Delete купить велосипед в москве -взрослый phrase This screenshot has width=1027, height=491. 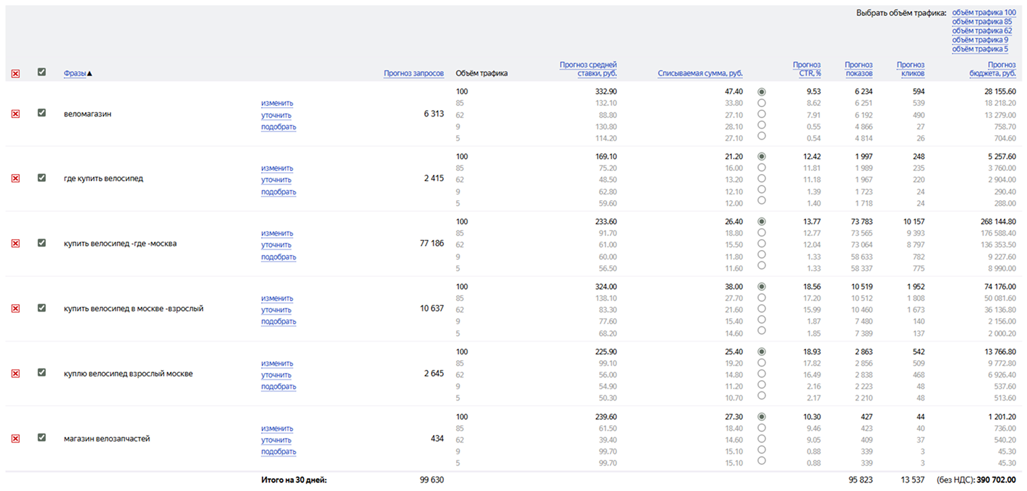pyautogui.click(x=15, y=309)
